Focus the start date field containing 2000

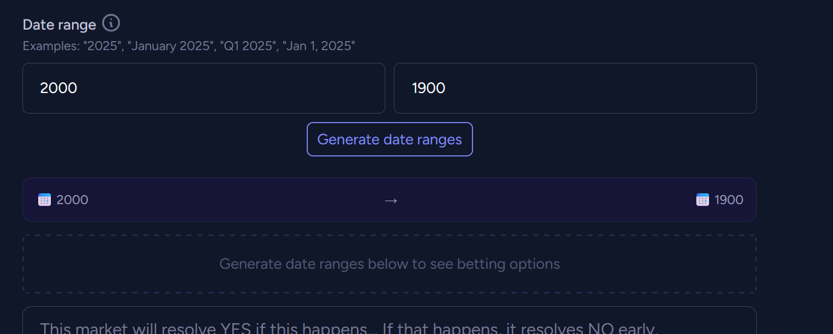tap(203, 88)
